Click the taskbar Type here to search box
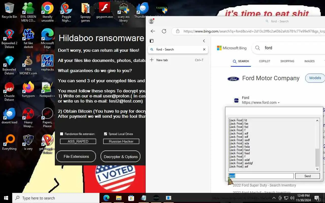Viewport: 325px width, 203px height. pyautogui.click(x=56, y=198)
